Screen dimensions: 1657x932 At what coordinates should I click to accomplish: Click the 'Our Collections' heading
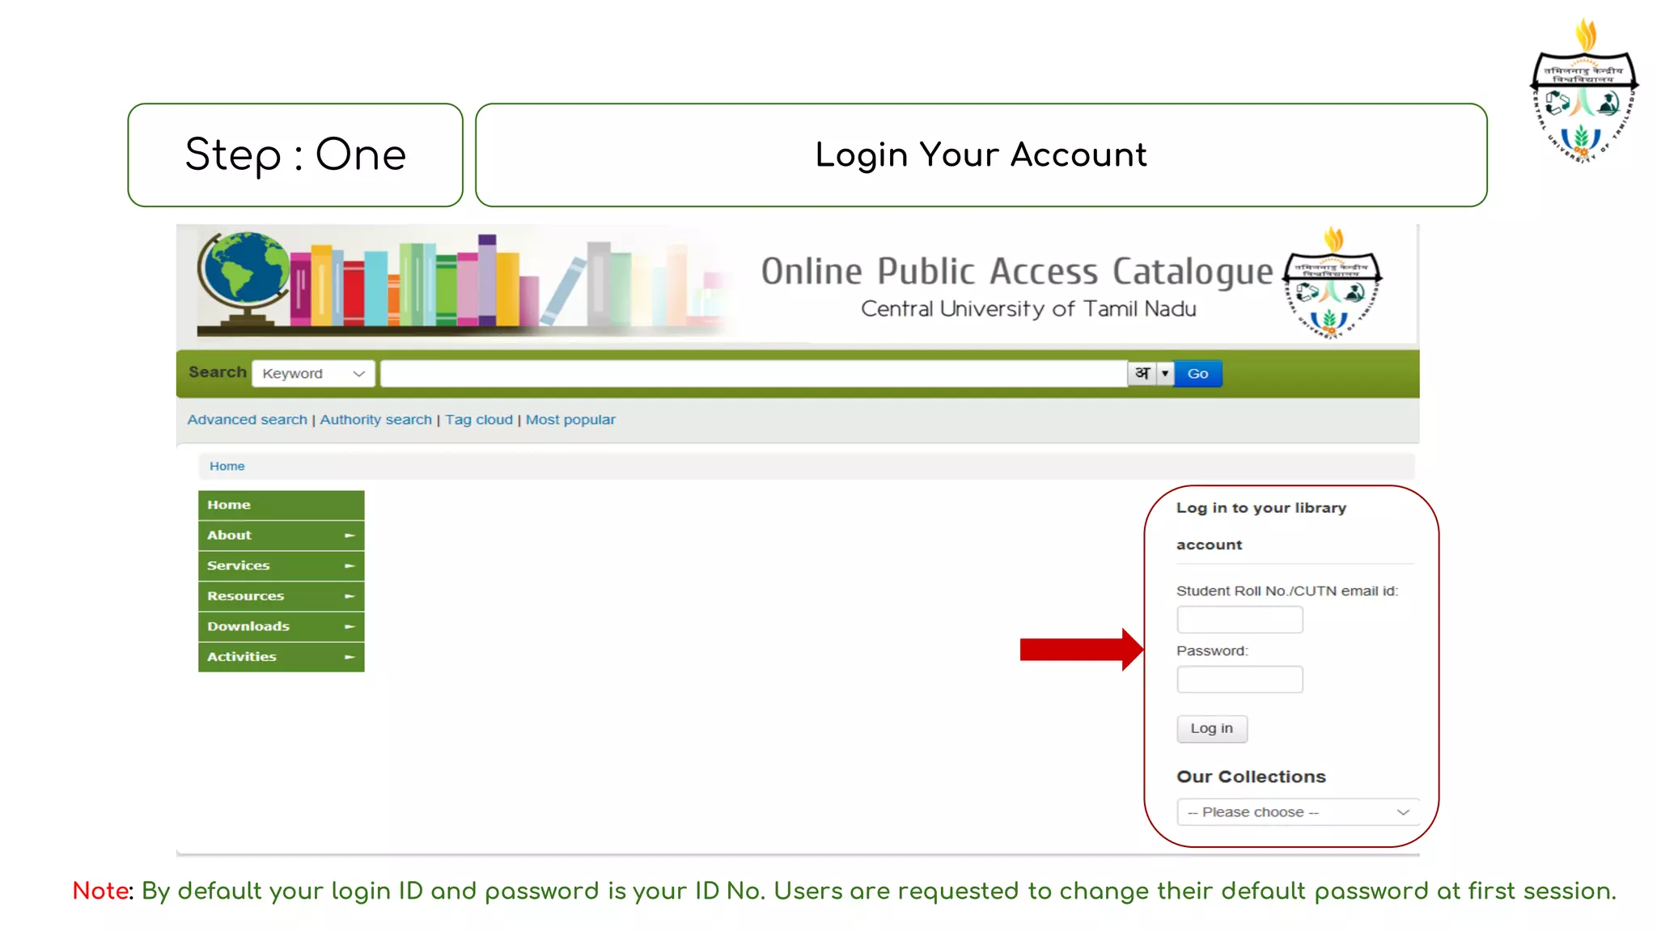point(1251,777)
